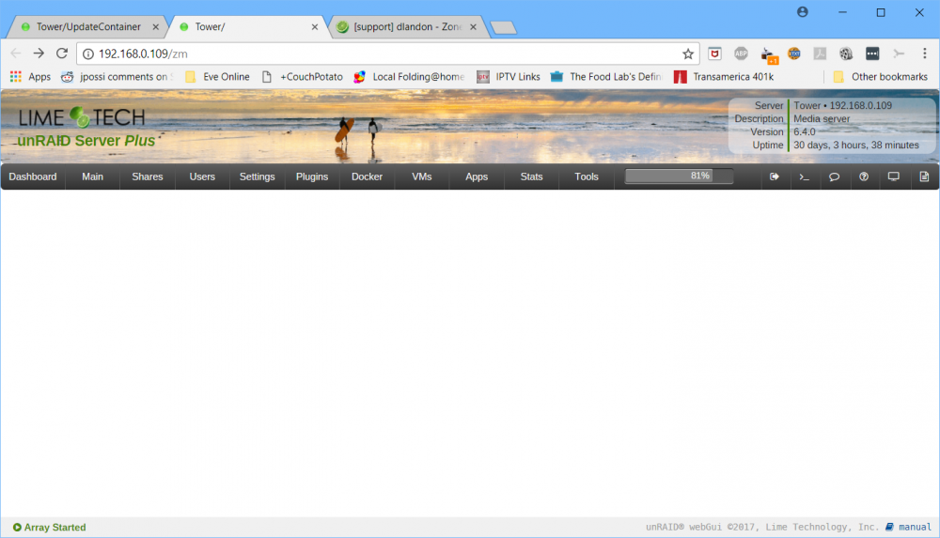Click the Media server description text
The image size is (940, 538).
tap(822, 118)
